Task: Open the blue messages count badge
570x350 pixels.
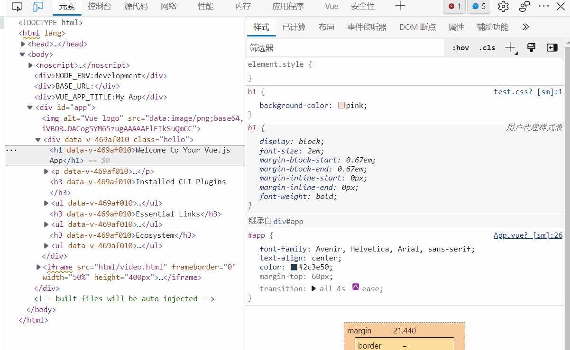Action: tap(479, 7)
